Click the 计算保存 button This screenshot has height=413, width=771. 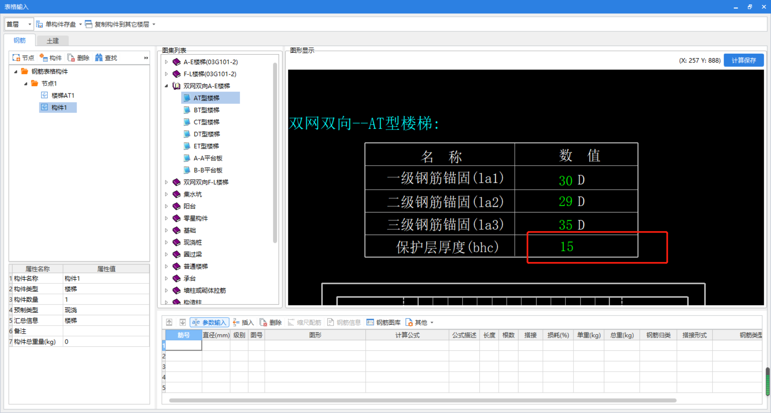744,60
